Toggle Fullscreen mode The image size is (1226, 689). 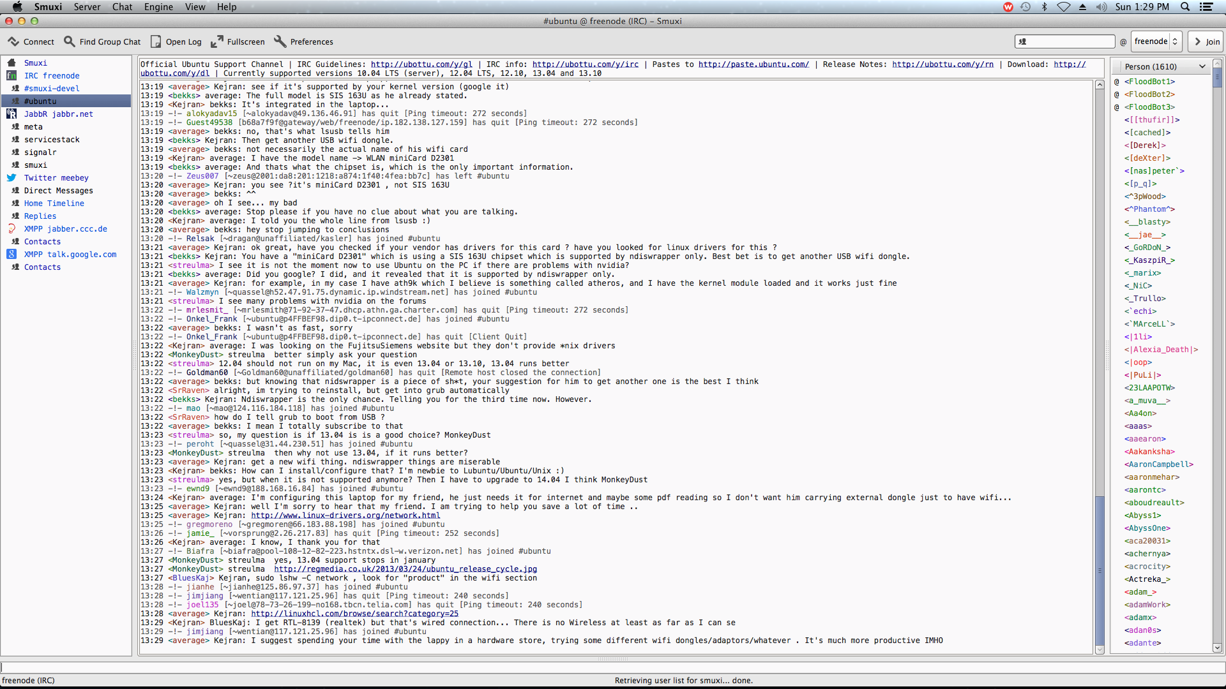238,40
